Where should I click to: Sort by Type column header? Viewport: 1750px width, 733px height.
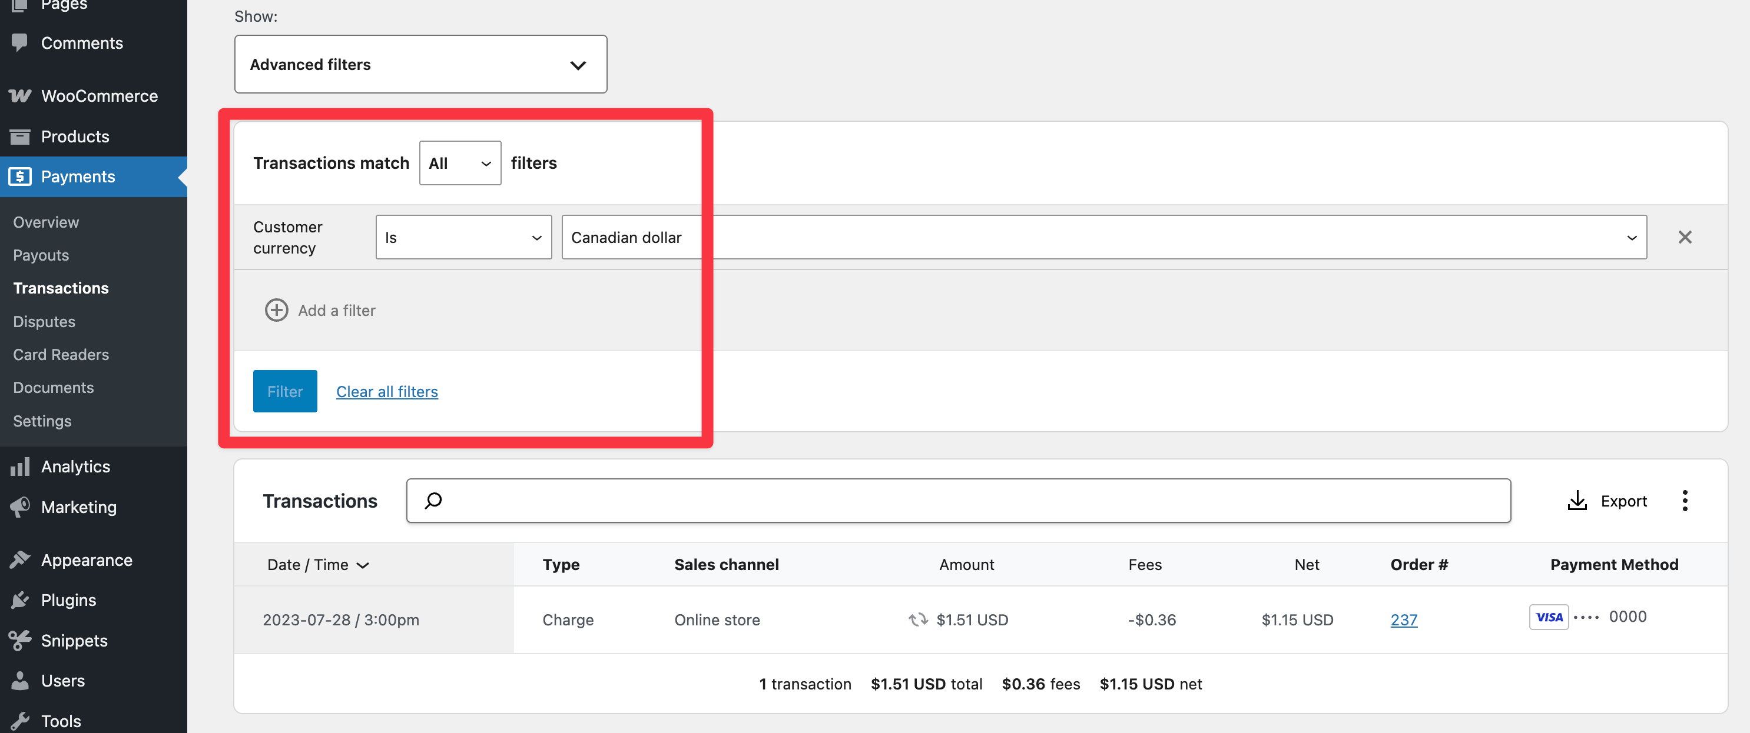561,565
